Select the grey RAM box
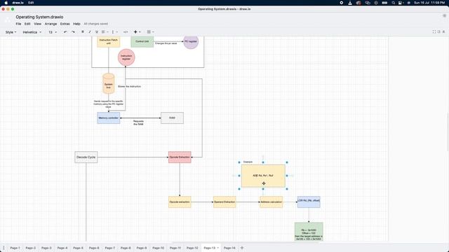This screenshot has height=252, width=449. point(172,118)
